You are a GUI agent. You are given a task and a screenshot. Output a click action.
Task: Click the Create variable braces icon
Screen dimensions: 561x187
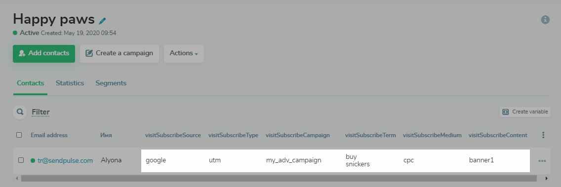pyautogui.click(x=506, y=112)
